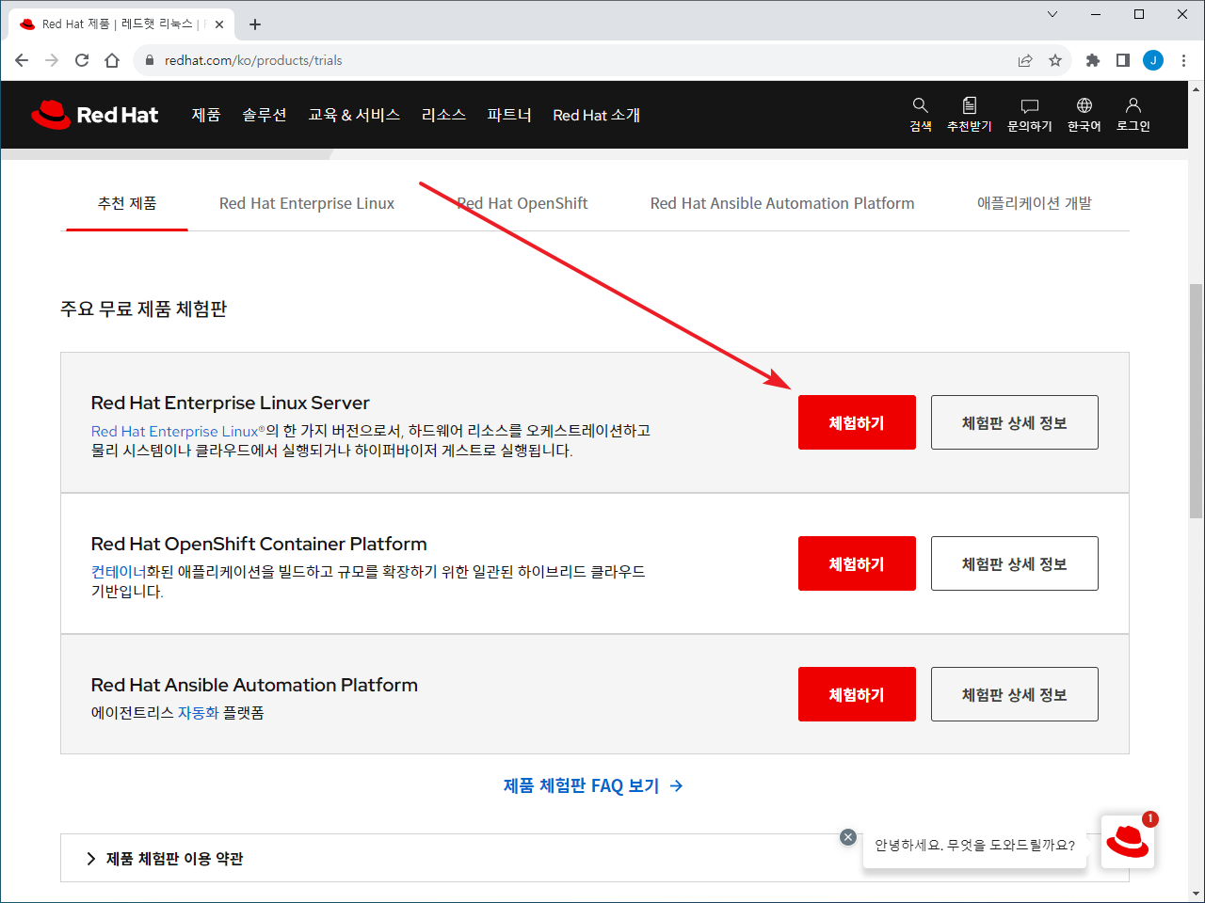The height and width of the screenshot is (903, 1205).
Task: Open the 파트너 navigation menu
Action: 509,115
